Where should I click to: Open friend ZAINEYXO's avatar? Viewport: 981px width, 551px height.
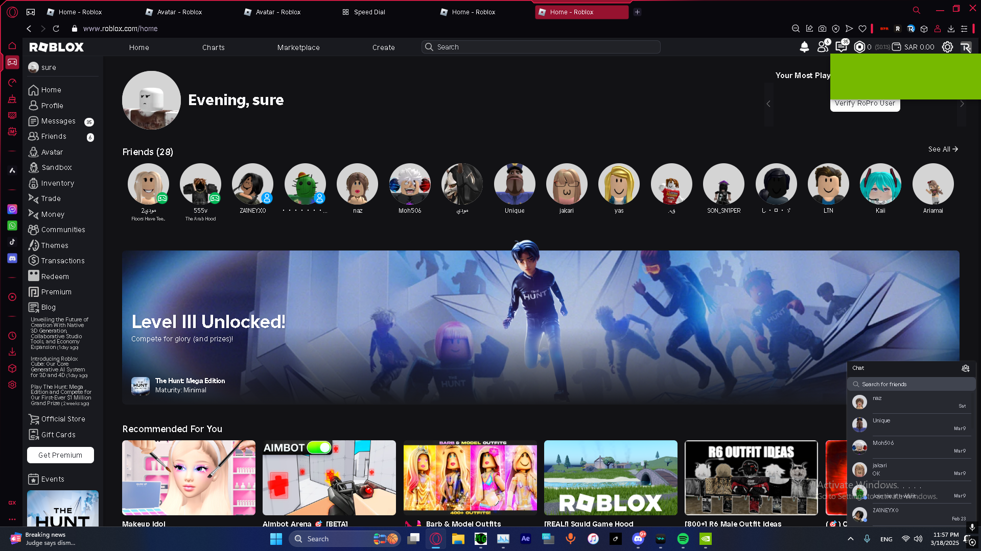[252, 184]
